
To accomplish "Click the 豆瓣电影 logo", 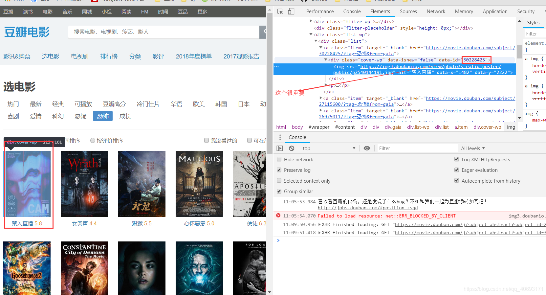I will (27, 32).
